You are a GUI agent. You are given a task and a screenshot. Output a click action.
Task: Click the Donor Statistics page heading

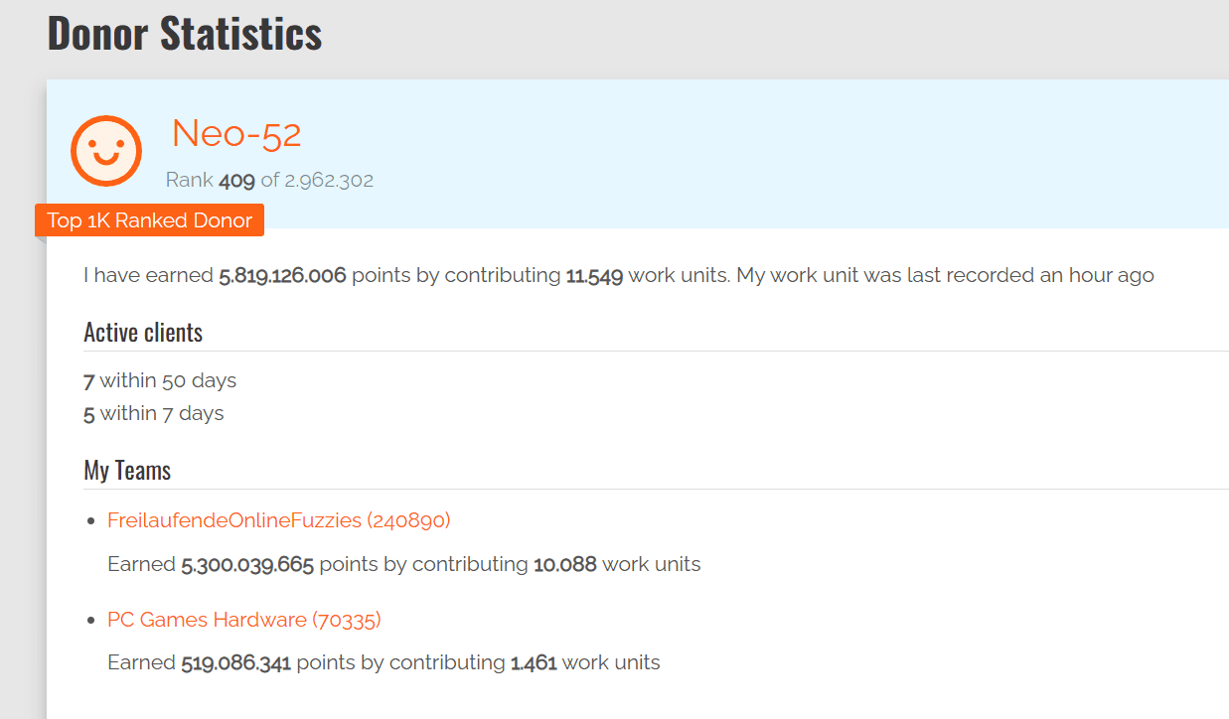click(x=185, y=33)
